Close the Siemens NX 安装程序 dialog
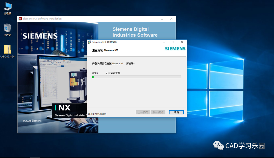The width and height of the screenshot is (274, 158). (x=182, y=42)
